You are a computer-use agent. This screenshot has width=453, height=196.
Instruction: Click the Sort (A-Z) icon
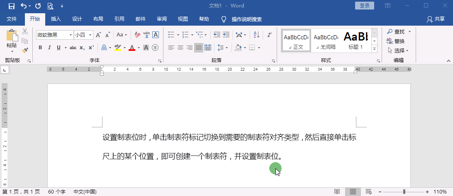(x=256, y=35)
